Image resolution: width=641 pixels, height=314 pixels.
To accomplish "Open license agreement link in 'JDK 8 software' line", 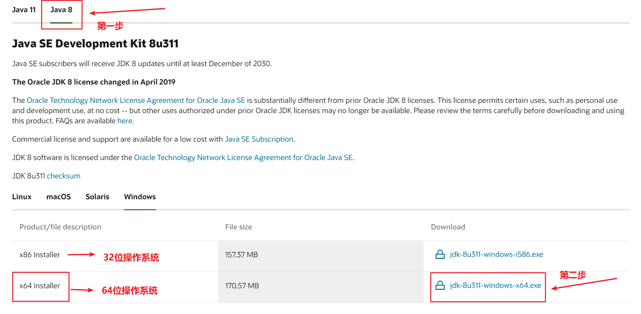I will [x=243, y=158].
